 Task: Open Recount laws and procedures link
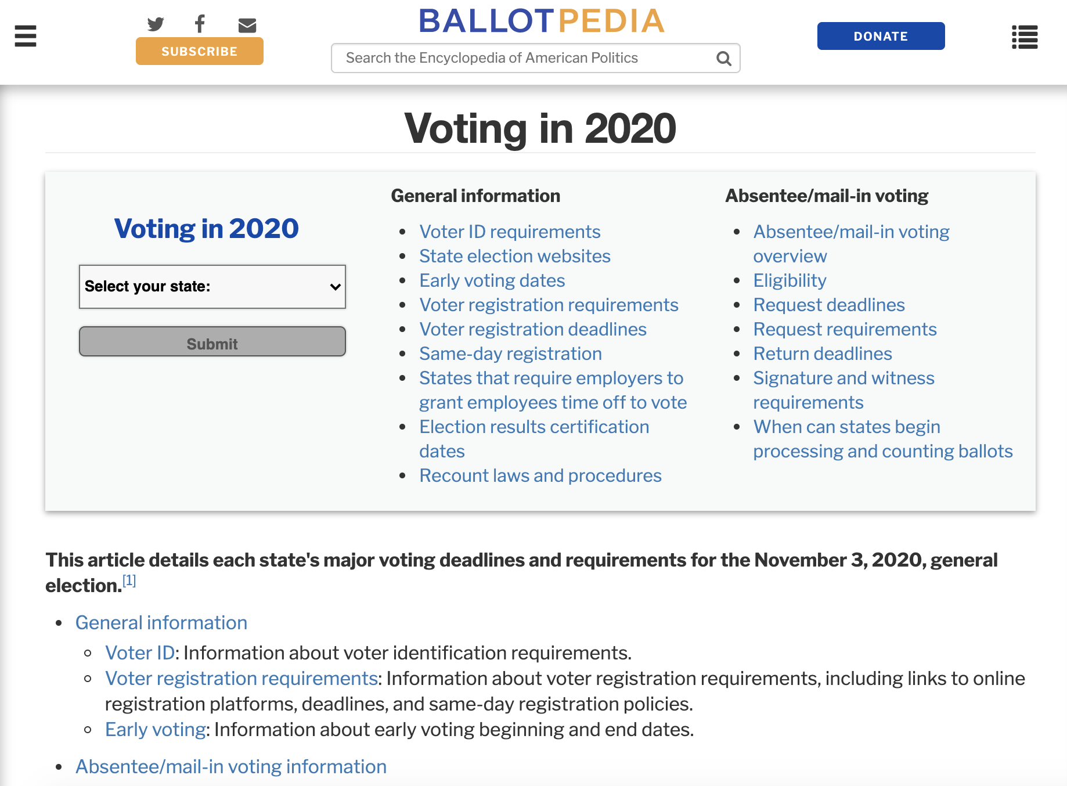[540, 475]
